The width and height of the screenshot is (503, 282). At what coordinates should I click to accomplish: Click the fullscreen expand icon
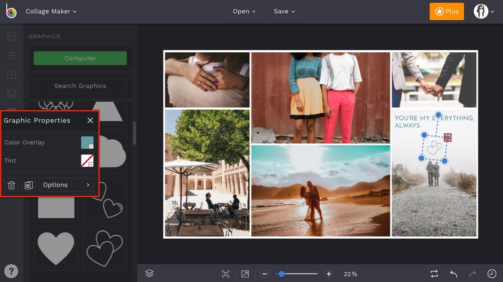[x=245, y=273]
